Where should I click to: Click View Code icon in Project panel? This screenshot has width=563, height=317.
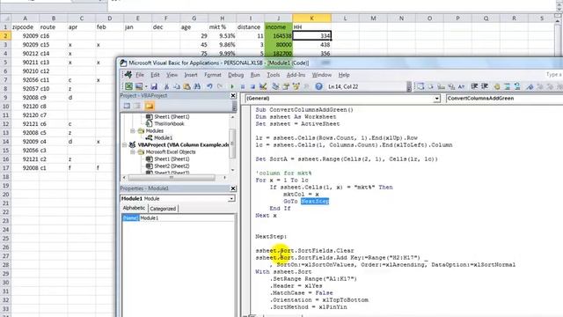[x=127, y=106]
